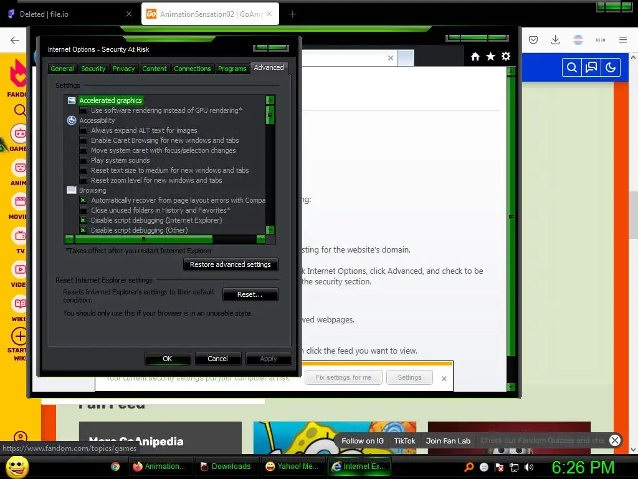Click settings list scroll right arrow

(261, 239)
